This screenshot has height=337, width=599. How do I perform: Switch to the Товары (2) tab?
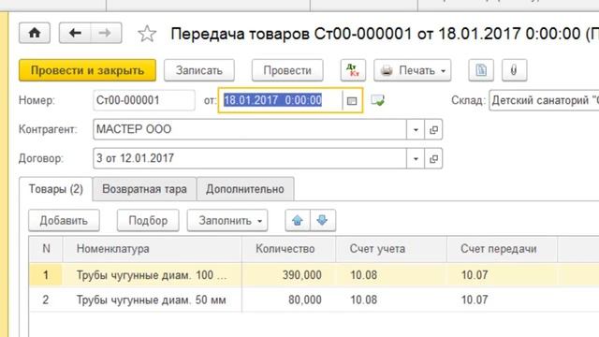pyautogui.click(x=56, y=189)
